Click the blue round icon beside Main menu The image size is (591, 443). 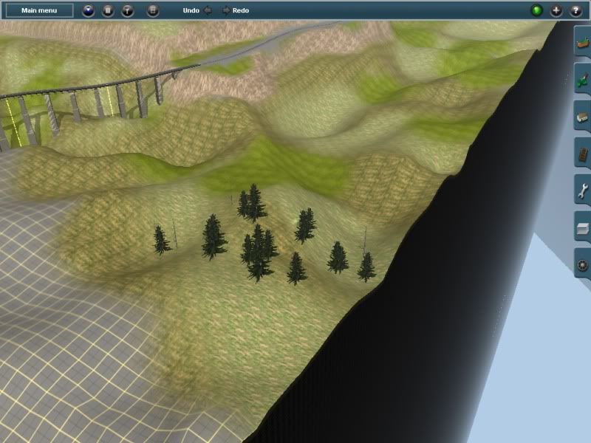tap(88, 10)
